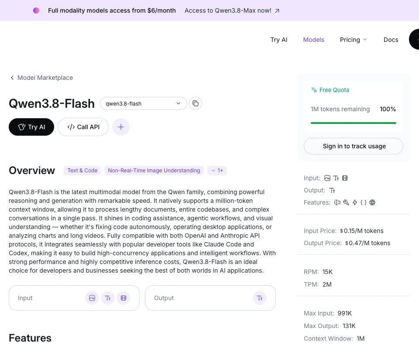Click the TPM 2M value

tap(327, 284)
